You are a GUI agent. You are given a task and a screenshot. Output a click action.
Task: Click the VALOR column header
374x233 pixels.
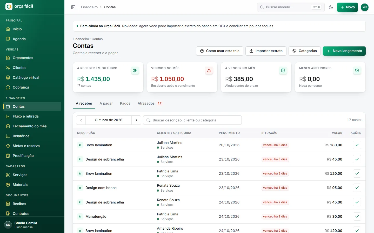coord(337,133)
